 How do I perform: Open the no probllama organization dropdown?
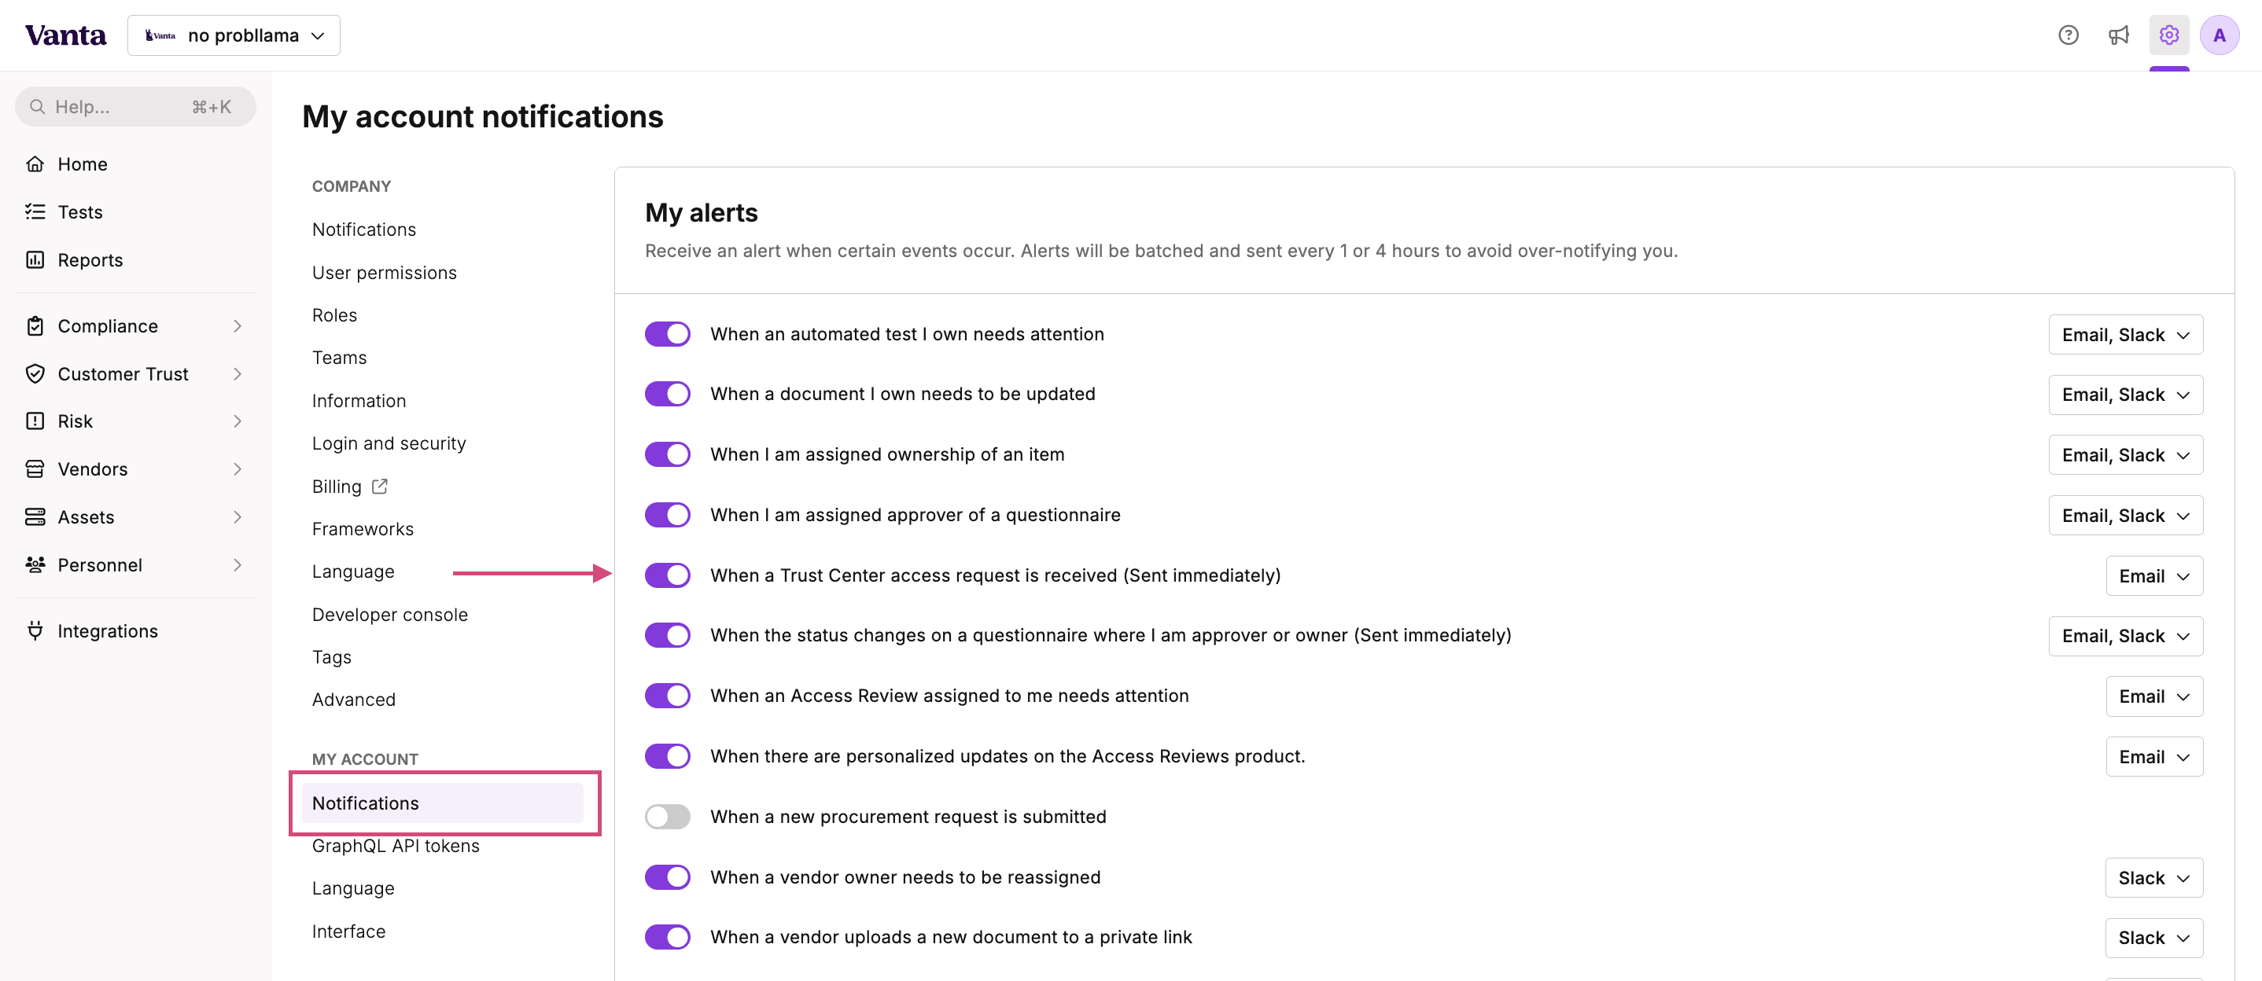(234, 35)
